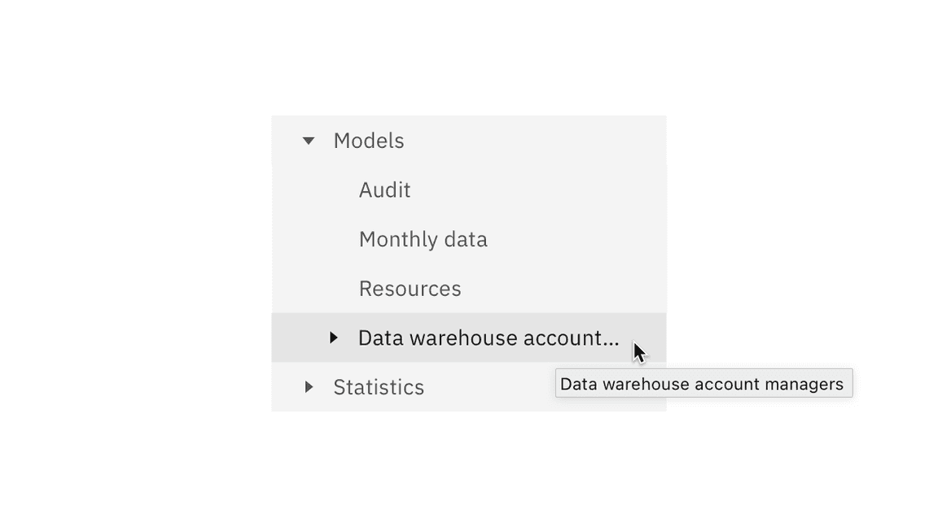The width and height of the screenshot is (938, 527).
Task: Click the Models label text
Action: tap(369, 141)
